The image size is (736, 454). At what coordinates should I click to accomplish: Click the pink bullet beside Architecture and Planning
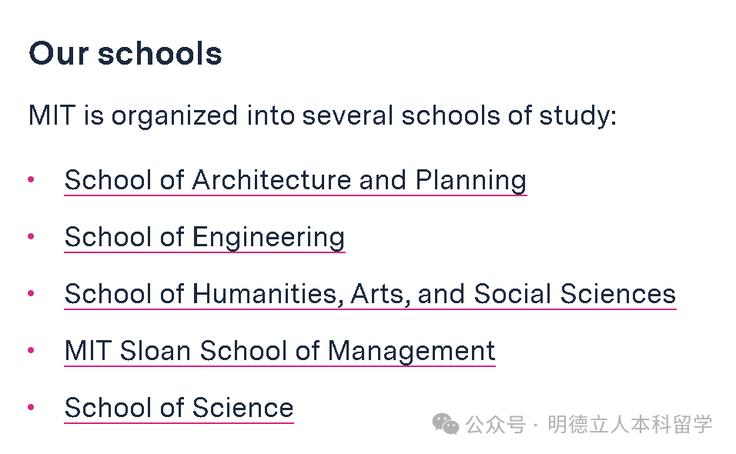(x=32, y=180)
